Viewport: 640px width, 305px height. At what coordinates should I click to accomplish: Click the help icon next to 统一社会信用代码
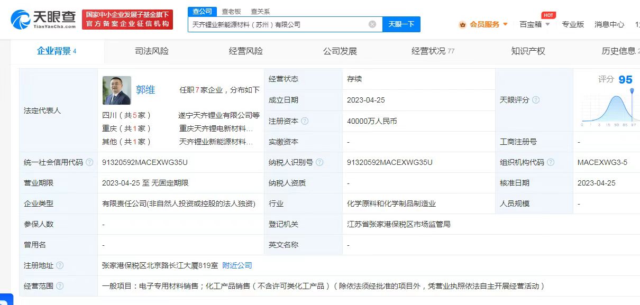point(90,162)
